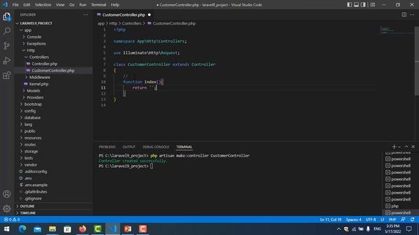Image resolution: width=419 pixels, height=235 pixels.
Task: Open Microsoft Edge from taskbar
Action: 22,229
